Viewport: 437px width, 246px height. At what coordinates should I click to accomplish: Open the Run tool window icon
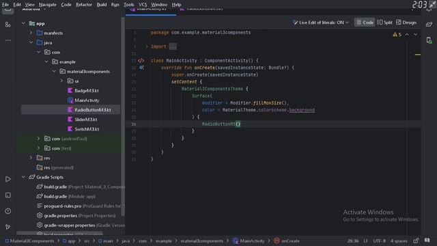point(8,179)
